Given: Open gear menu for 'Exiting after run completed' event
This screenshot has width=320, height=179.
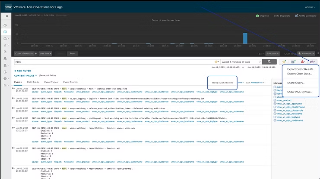Looking at the screenshot, I should tap(13, 89).
